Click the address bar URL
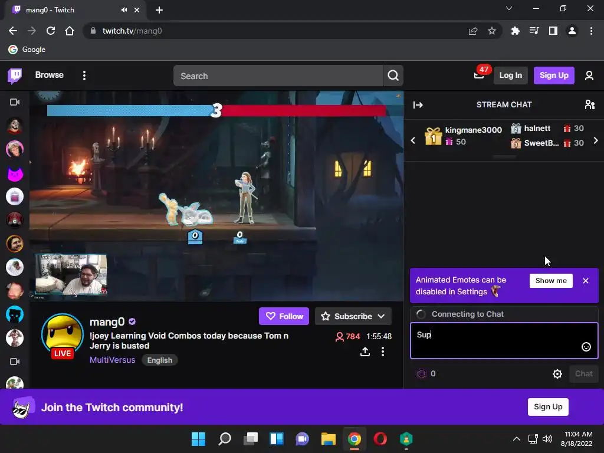The height and width of the screenshot is (453, 604). click(132, 31)
